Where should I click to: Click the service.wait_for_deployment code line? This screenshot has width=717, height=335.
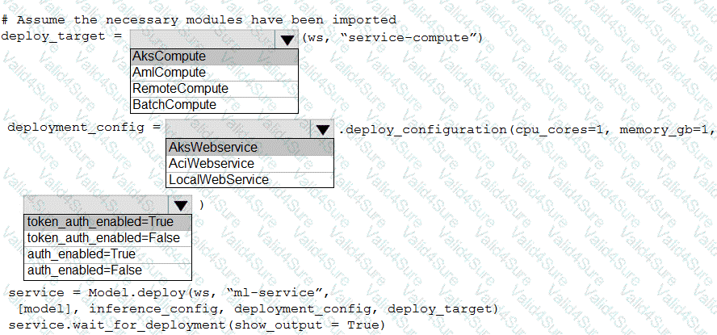pyautogui.click(x=197, y=325)
